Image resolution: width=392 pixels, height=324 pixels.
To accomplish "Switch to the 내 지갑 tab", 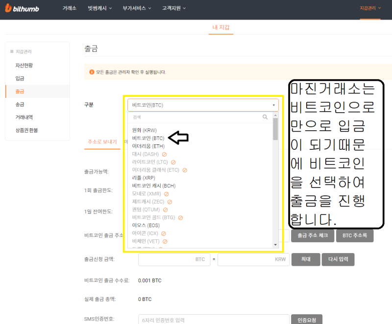I will (x=220, y=28).
